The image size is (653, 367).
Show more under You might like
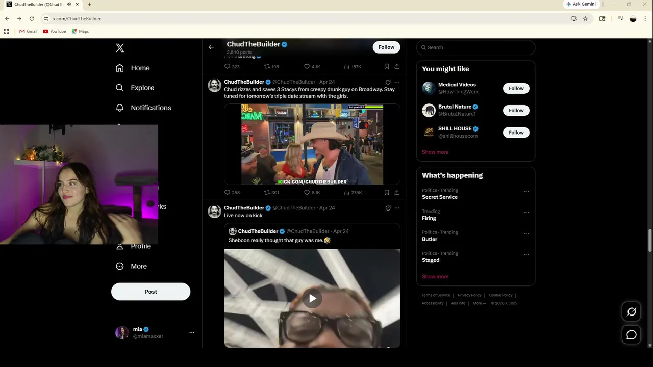435,152
